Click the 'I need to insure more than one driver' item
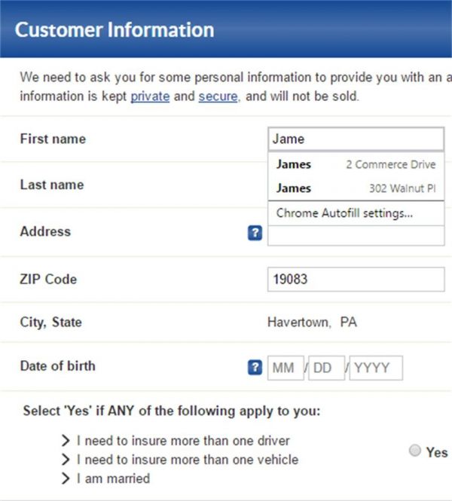The image size is (452, 501). coord(183,441)
